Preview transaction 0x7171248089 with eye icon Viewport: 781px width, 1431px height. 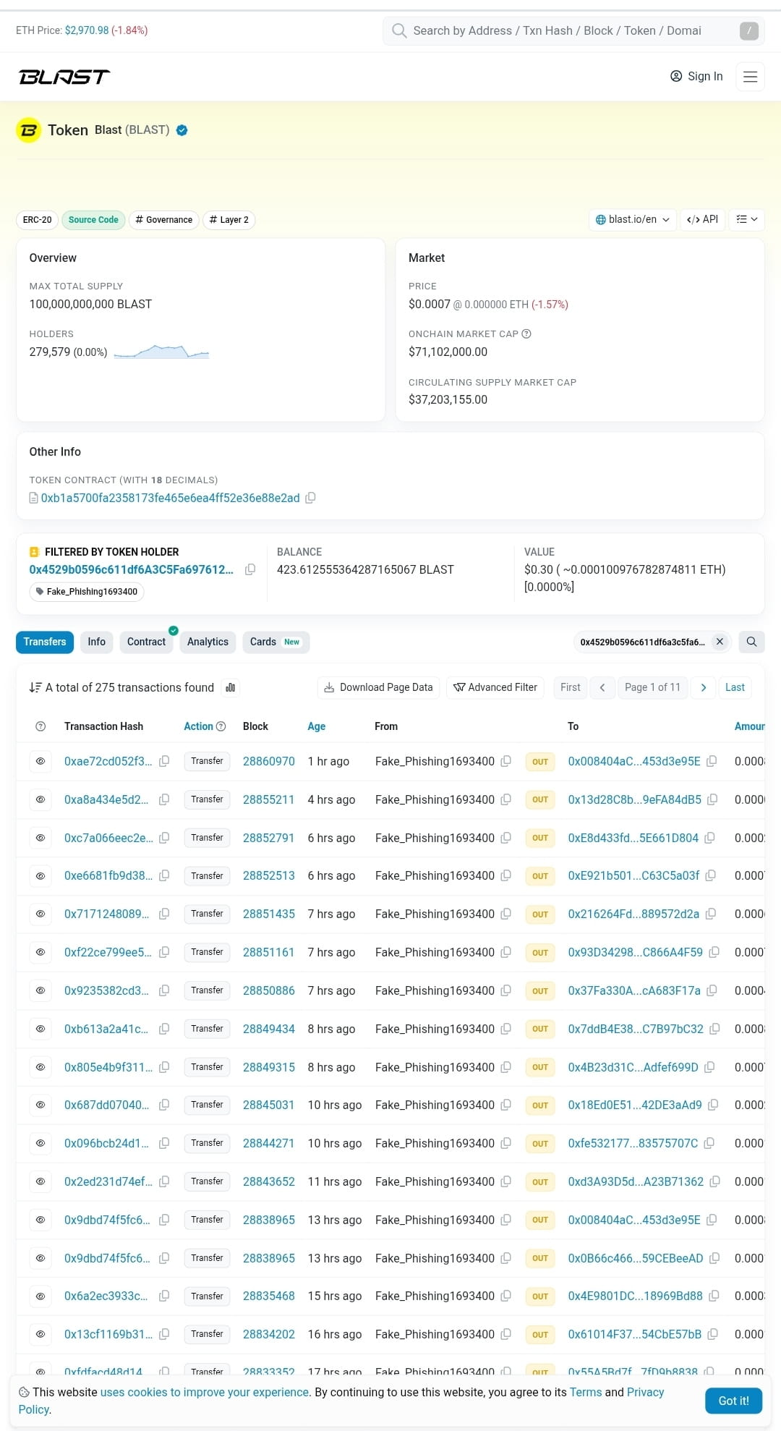[x=40, y=914]
